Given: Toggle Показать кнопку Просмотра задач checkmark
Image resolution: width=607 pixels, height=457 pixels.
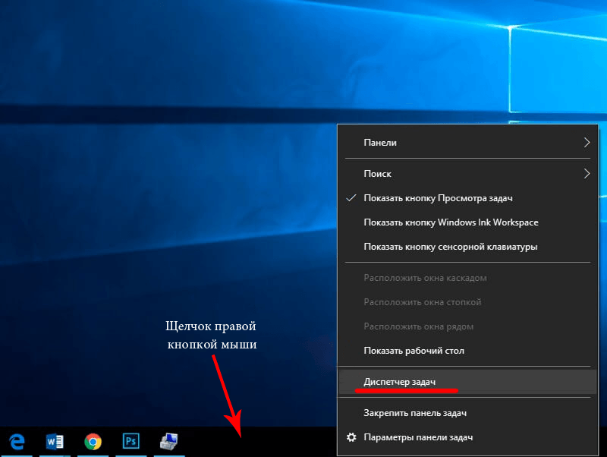Looking at the screenshot, I should tap(351, 198).
